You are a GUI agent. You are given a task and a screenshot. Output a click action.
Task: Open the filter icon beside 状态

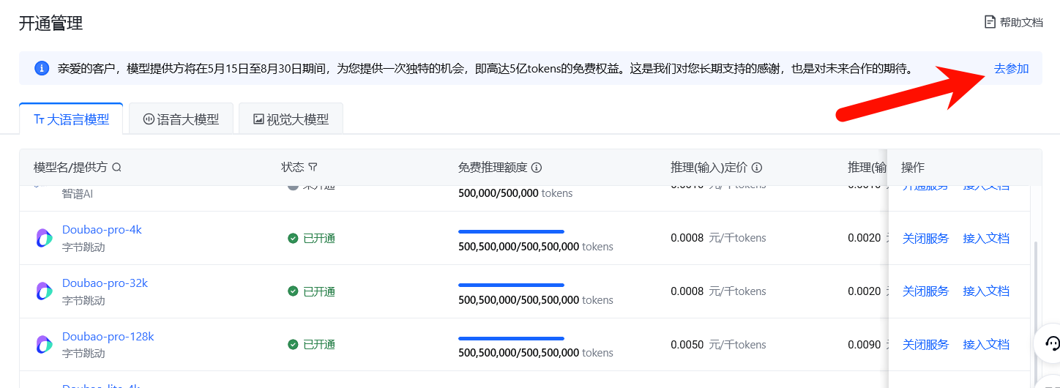[x=313, y=168]
